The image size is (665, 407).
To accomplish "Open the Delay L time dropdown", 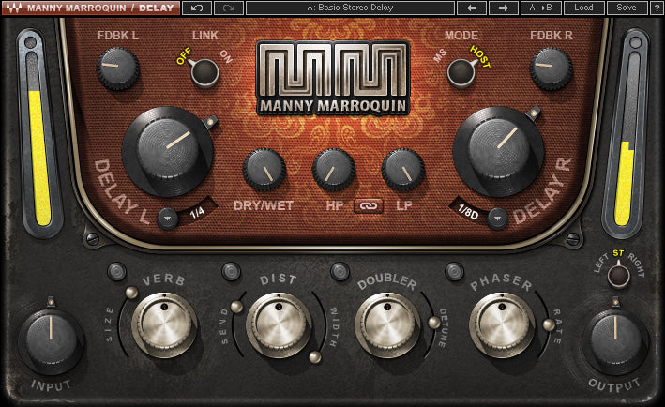I will 167,216.
